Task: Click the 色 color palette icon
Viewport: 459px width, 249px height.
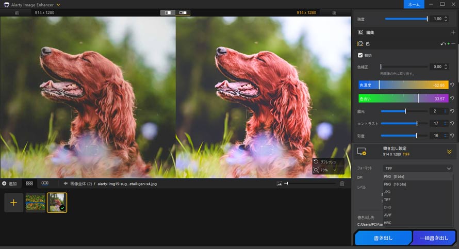Action: coord(360,44)
